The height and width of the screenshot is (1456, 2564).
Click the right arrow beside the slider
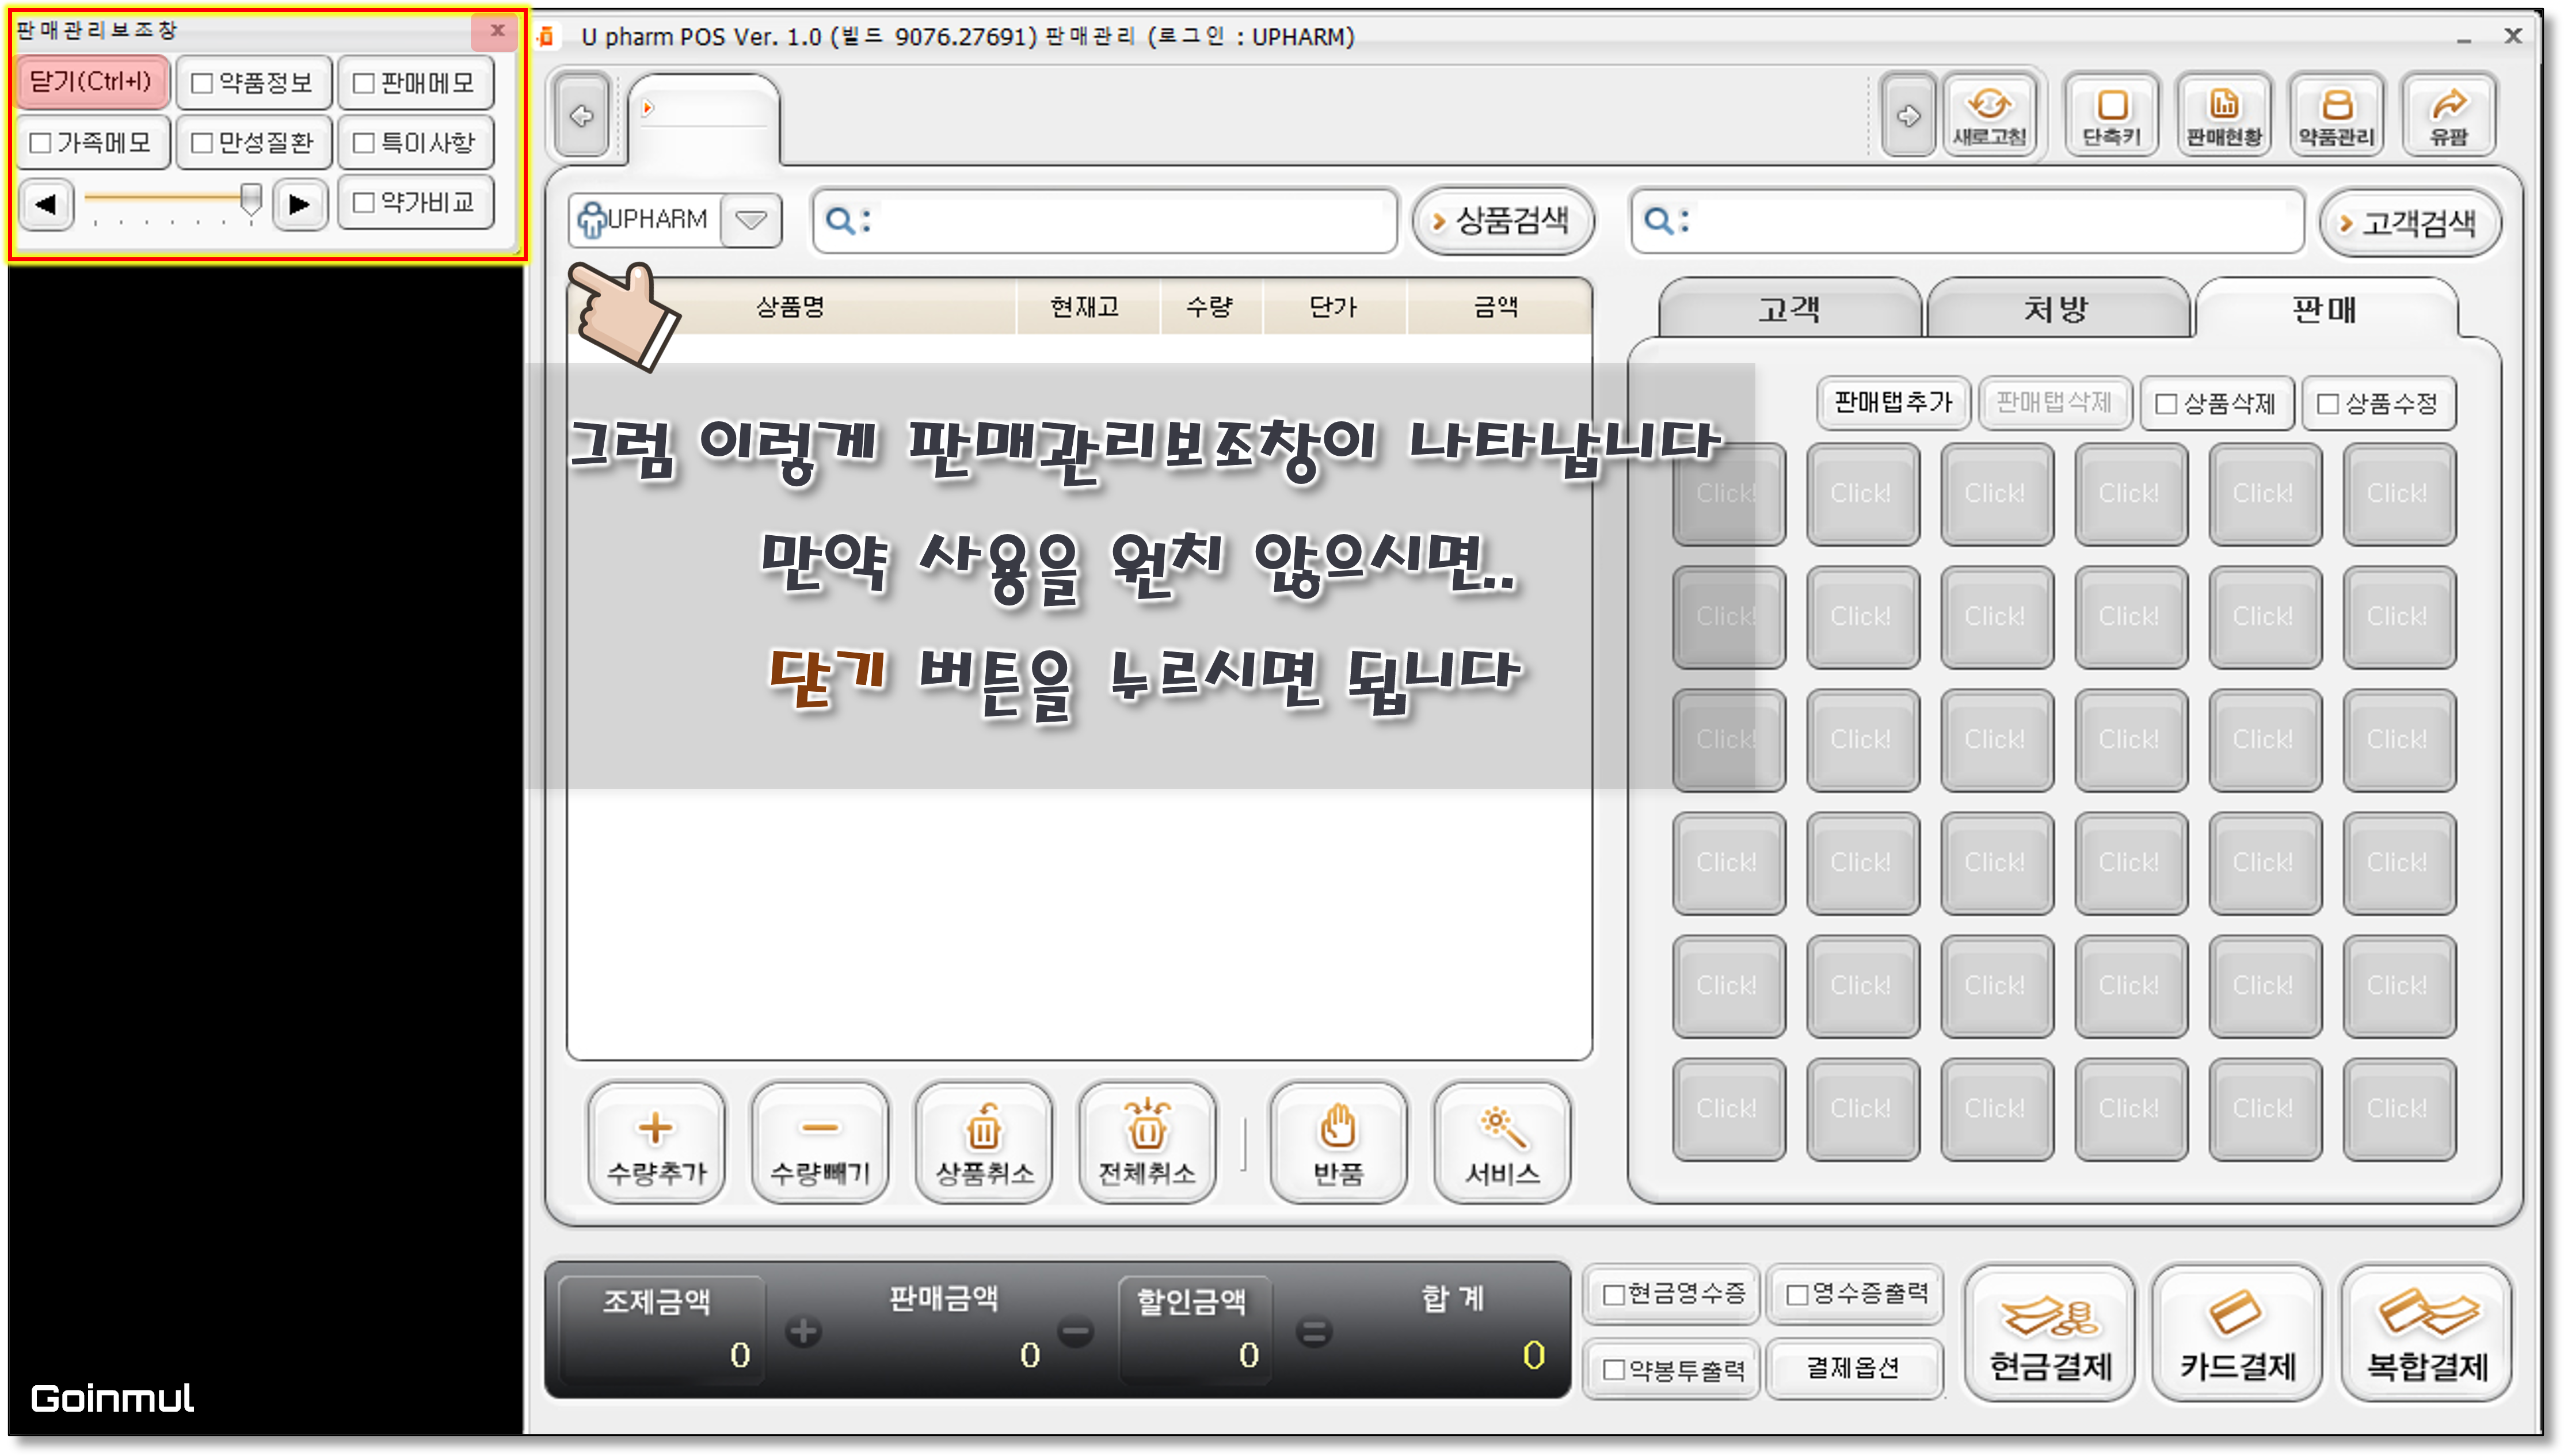[299, 205]
